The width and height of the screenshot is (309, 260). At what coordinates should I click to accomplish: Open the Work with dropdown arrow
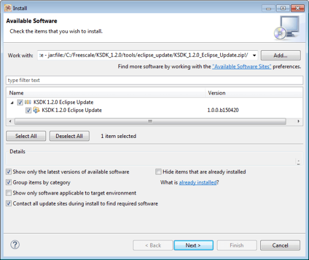[255, 55]
